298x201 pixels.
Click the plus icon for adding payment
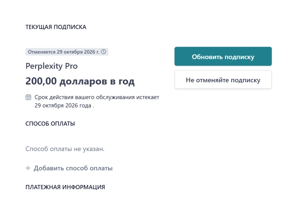point(28,168)
